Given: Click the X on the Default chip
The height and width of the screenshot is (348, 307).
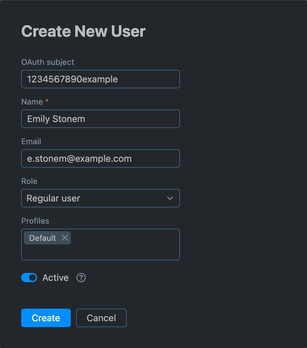Looking at the screenshot, I should tap(65, 238).
